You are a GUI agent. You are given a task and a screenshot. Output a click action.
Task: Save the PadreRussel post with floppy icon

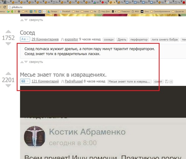(167, 82)
